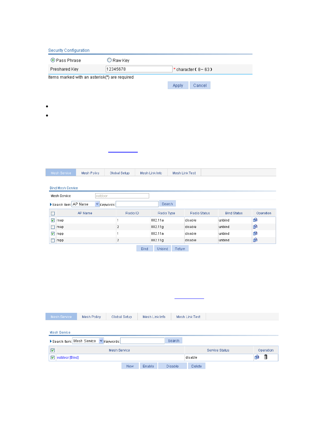Open edit icon for mpp radio 1 row
This screenshot has width=310, height=439.
pos(255,233)
